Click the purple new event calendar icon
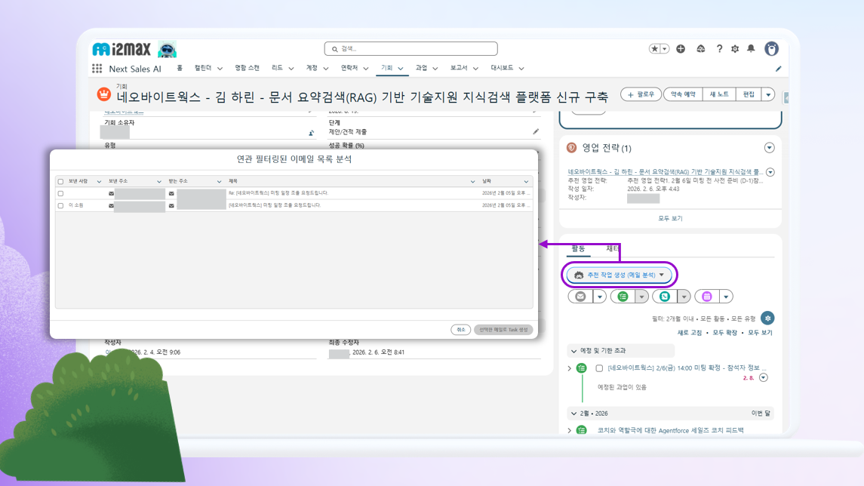Image resolution: width=864 pixels, height=486 pixels. 706,297
